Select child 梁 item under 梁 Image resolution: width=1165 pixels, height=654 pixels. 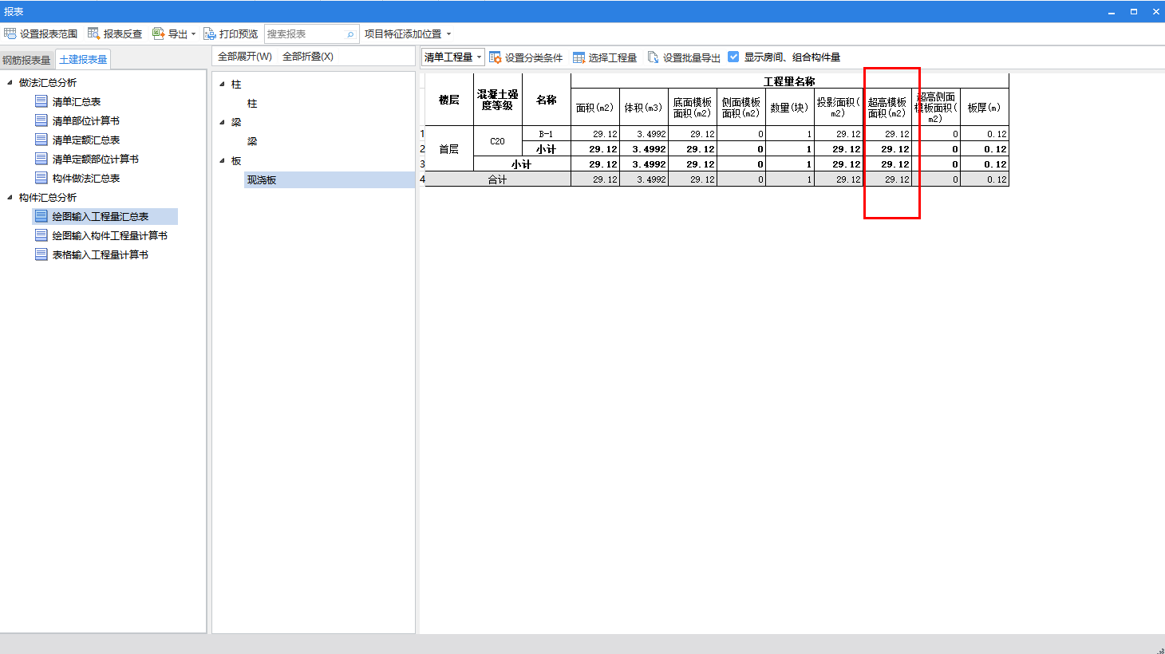tap(252, 141)
